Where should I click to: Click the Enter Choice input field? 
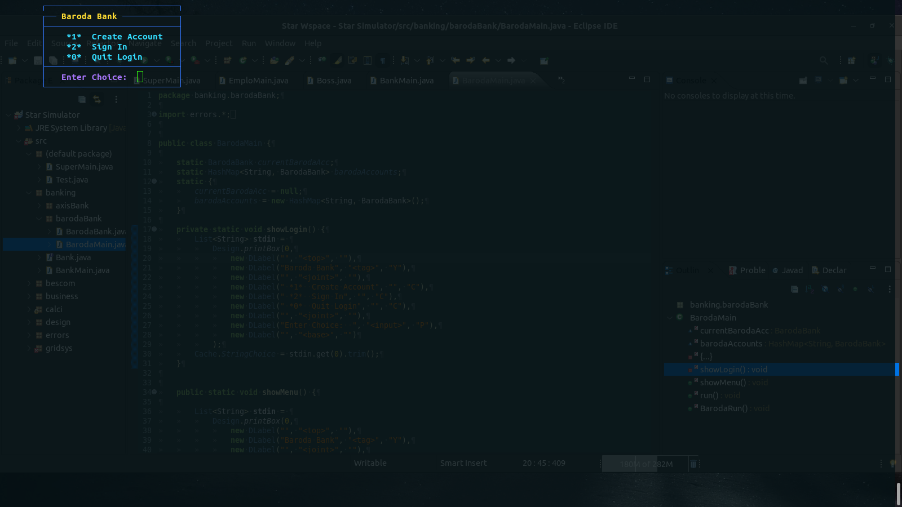tap(140, 76)
